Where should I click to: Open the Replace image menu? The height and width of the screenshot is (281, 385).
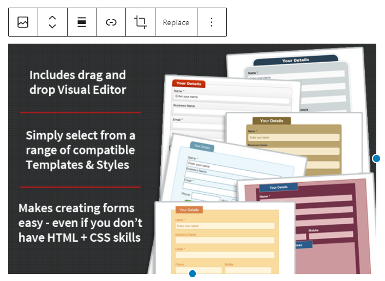tap(176, 22)
